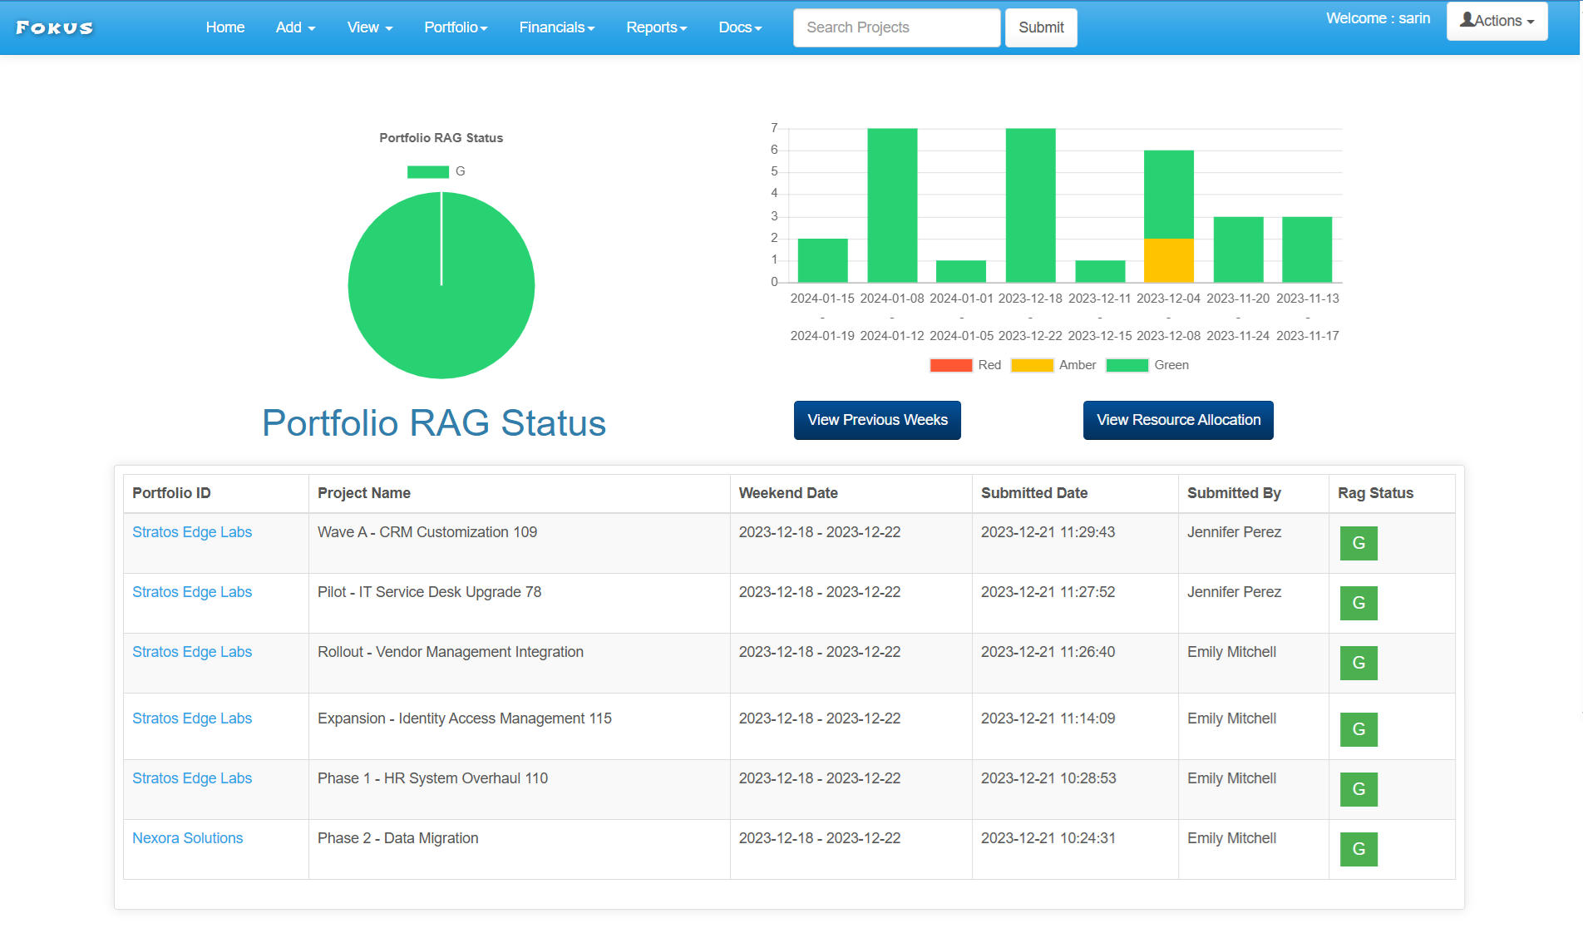Expand the Add dropdown menu
The width and height of the screenshot is (1583, 938).
pos(295,27)
